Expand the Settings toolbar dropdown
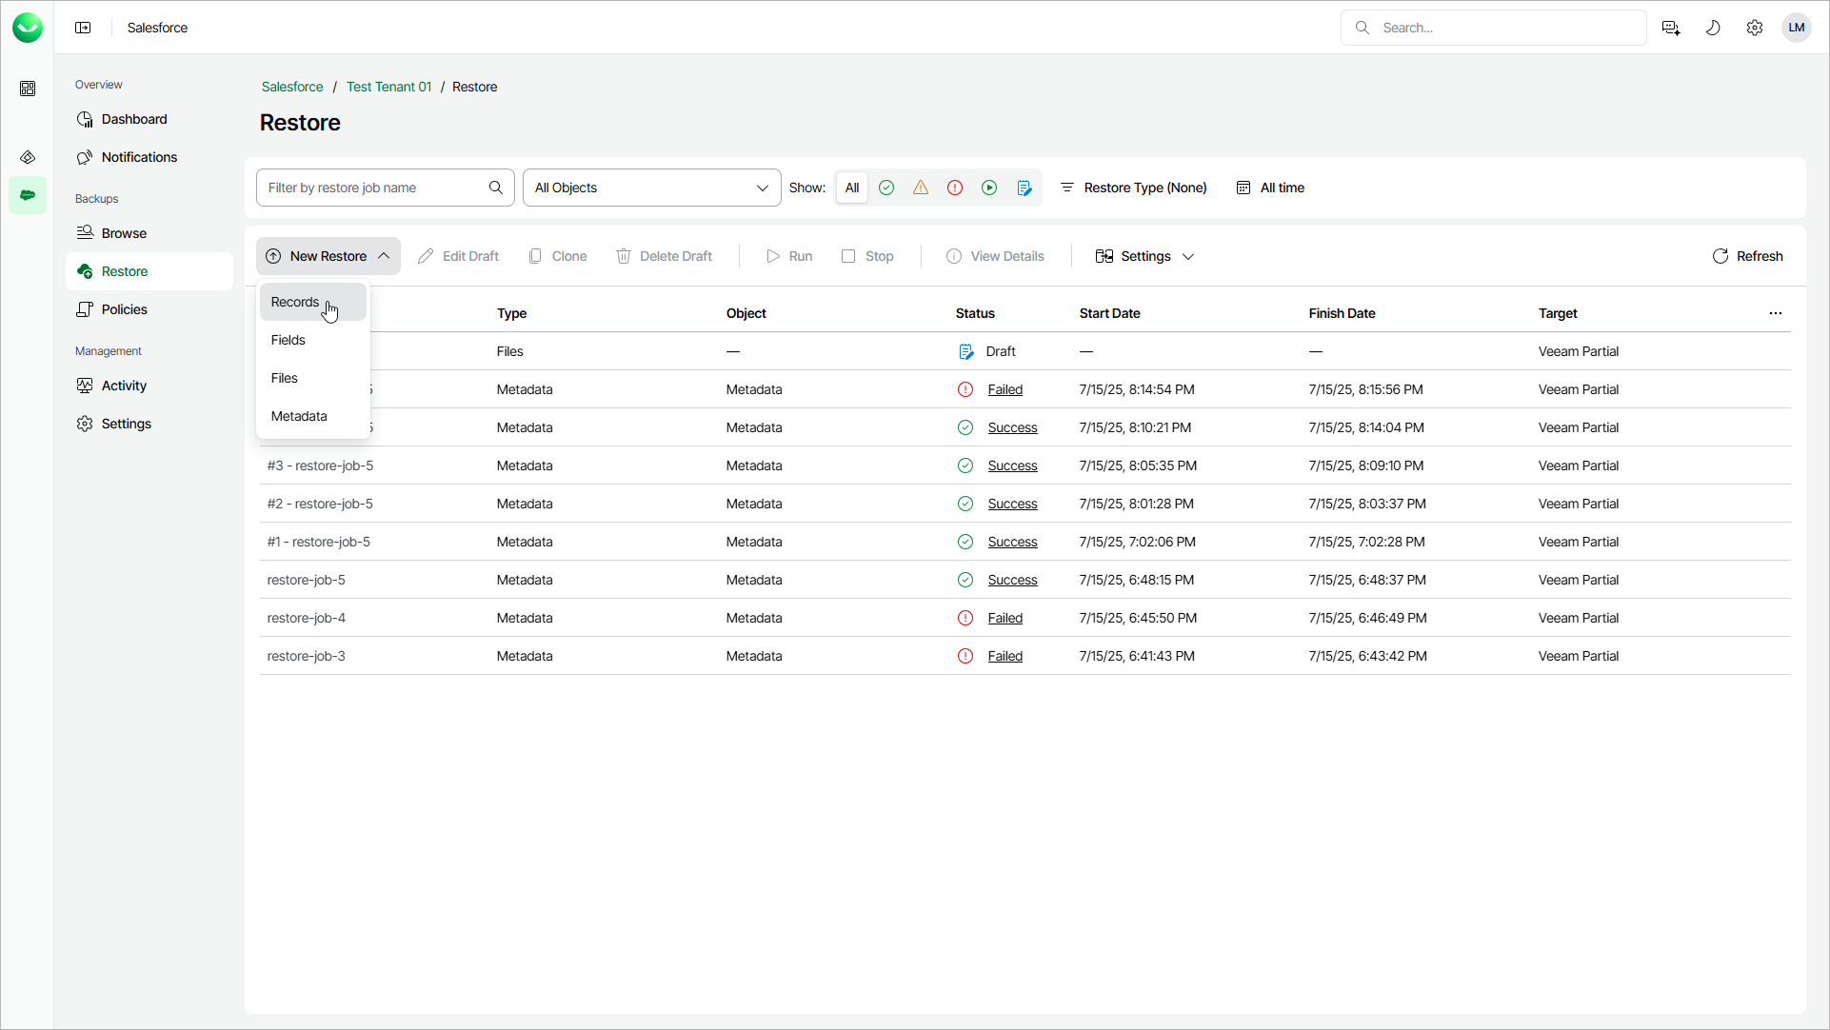The height and width of the screenshot is (1030, 1830). [1144, 256]
